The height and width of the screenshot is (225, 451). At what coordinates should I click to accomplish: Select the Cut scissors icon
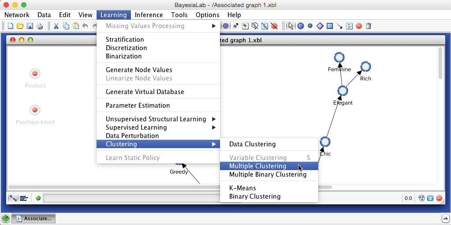coord(56,26)
